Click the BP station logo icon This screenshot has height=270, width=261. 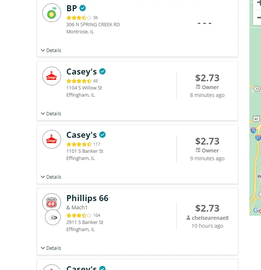coord(51,13)
